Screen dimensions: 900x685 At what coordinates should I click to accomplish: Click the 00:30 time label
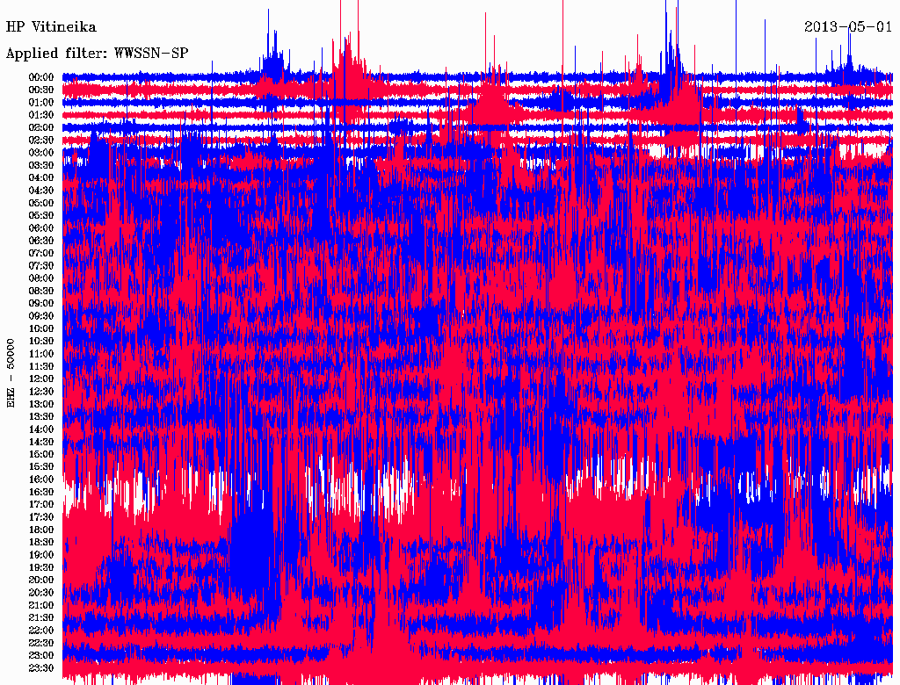pyautogui.click(x=41, y=90)
